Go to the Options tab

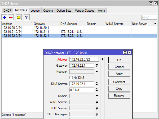tap(48, 11)
